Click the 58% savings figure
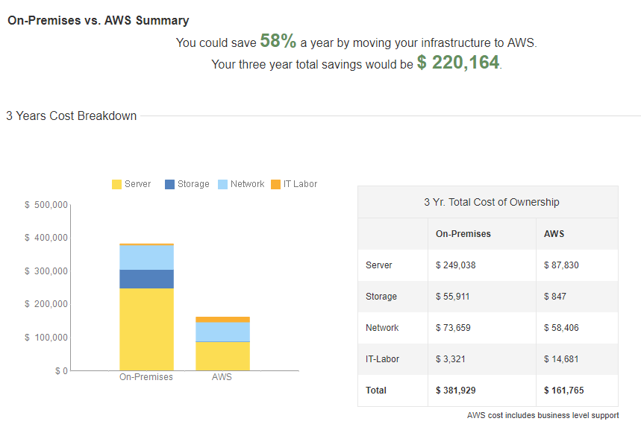This screenshot has width=641, height=433. click(278, 41)
